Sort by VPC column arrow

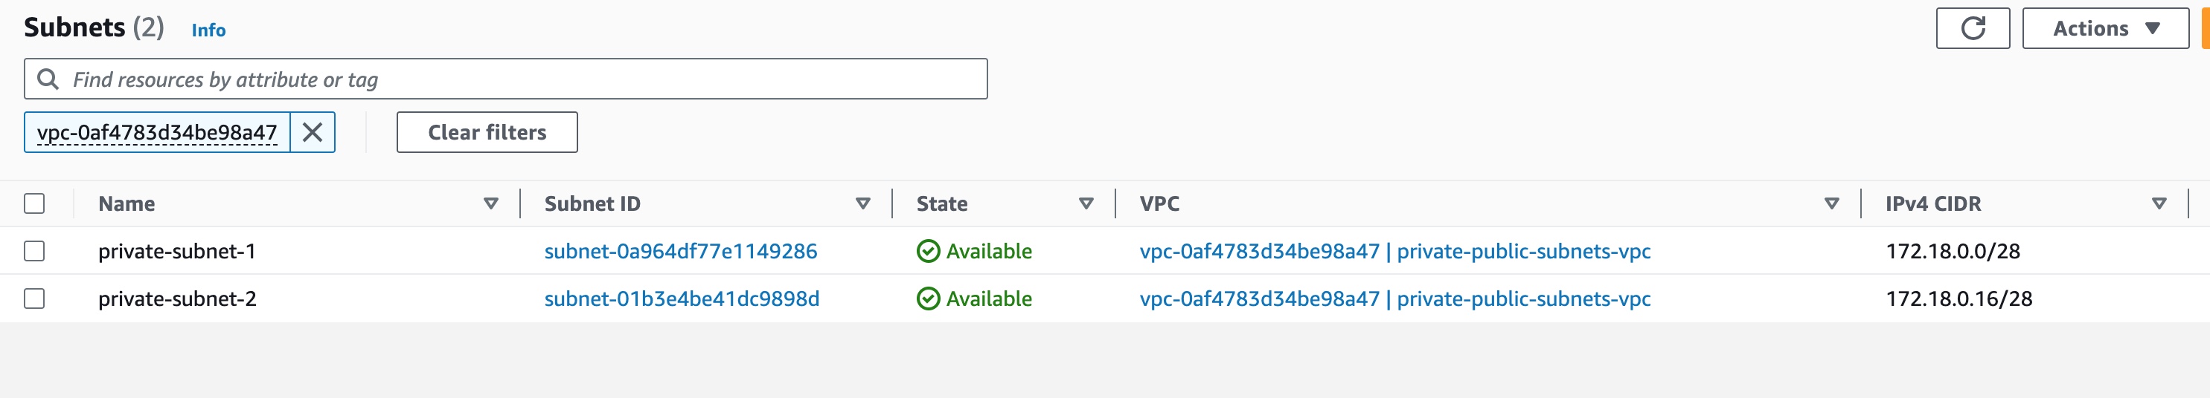[x=1832, y=203]
